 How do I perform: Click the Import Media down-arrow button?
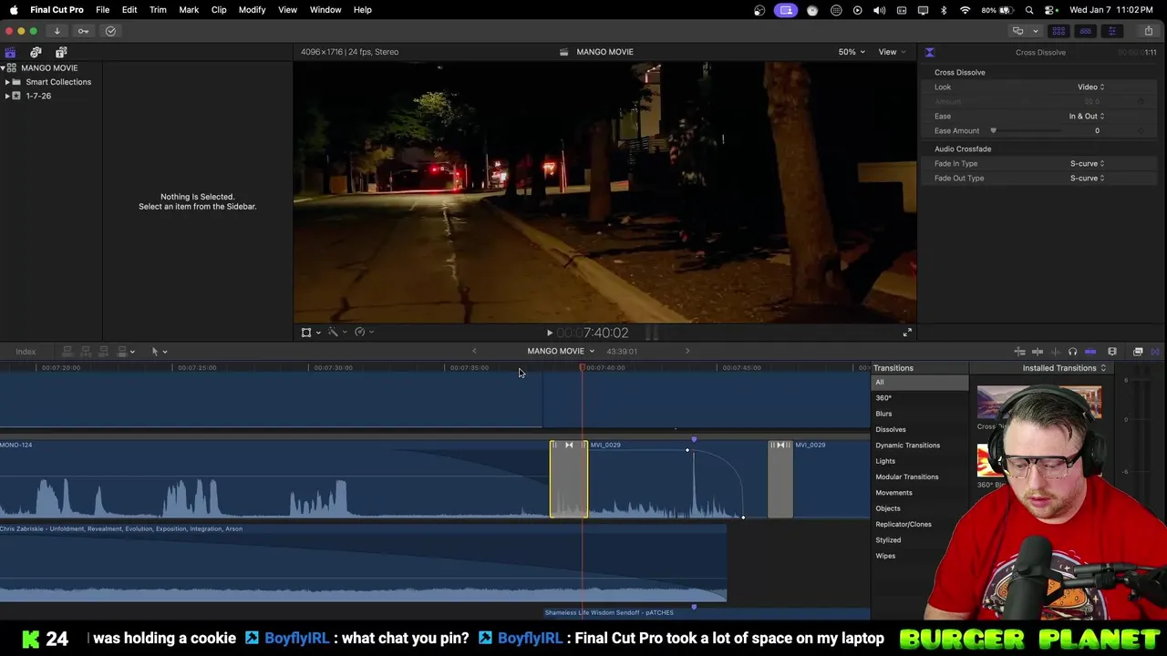coord(57,31)
